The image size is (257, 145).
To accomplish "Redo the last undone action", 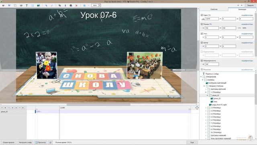I will tap(52, 5).
